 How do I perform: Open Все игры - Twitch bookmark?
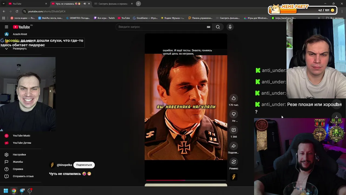coord(104,18)
